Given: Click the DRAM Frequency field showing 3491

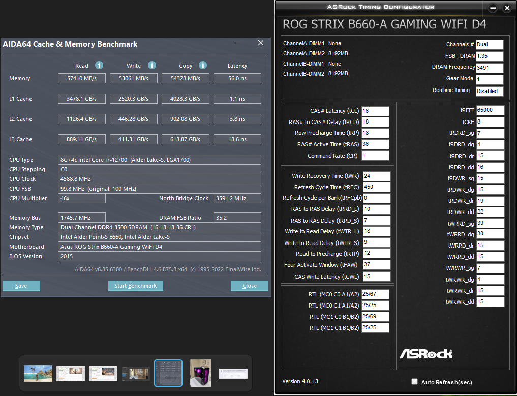Looking at the screenshot, I should pyautogui.click(x=490, y=68).
